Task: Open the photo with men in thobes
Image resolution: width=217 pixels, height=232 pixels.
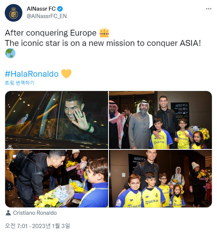Action: 161,120
